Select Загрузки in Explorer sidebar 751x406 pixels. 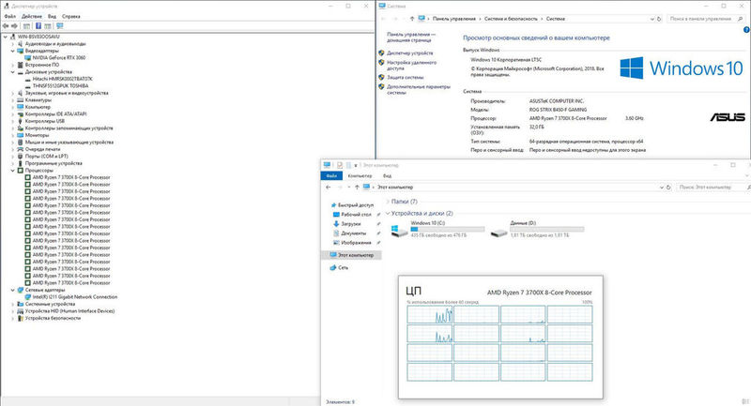click(x=351, y=224)
